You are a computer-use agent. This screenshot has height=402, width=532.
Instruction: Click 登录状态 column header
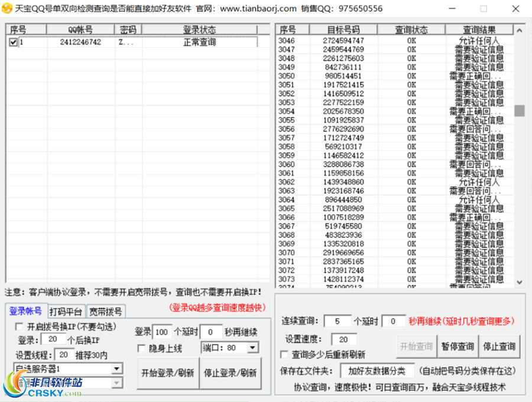(x=200, y=30)
